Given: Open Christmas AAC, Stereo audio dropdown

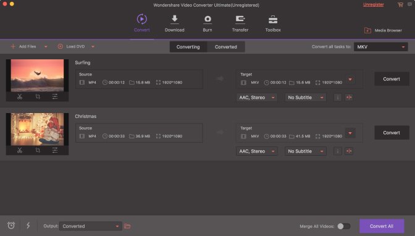Looking at the screenshot, I should point(257,151).
